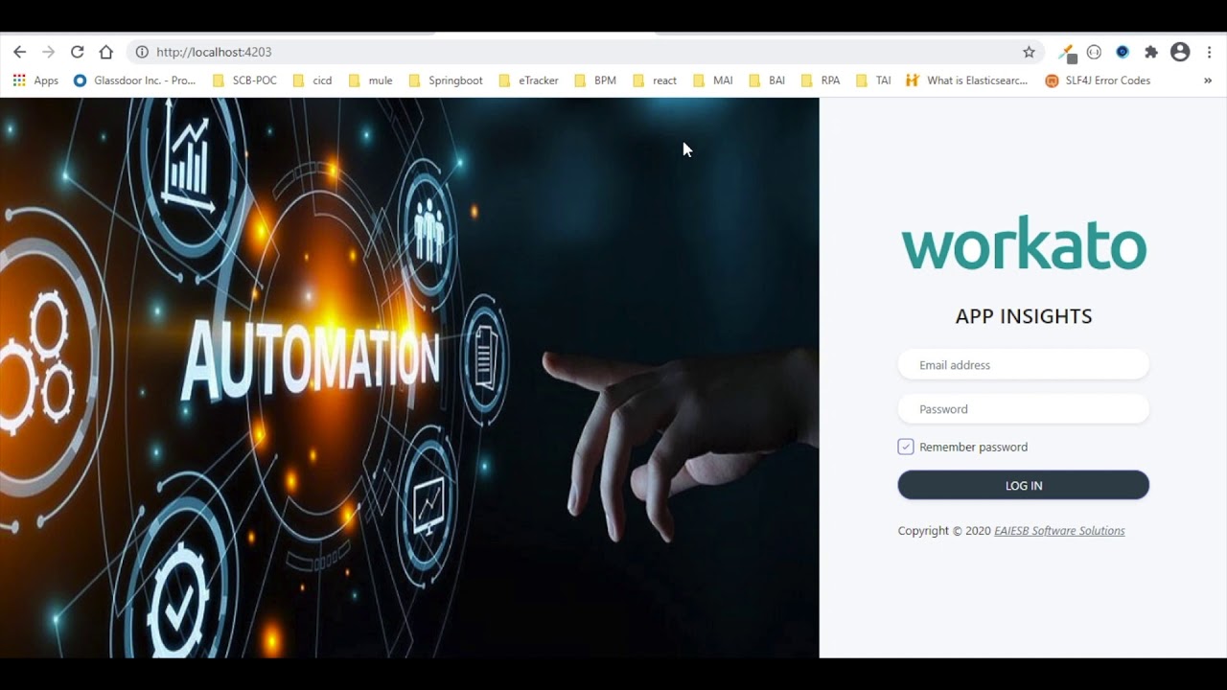Open the Springboot bookmark folder
The image size is (1227, 690).
(446, 80)
